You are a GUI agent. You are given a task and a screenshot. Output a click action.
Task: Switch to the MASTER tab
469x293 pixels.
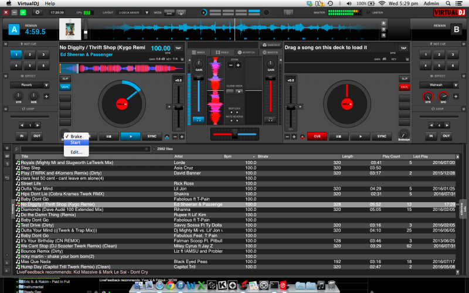tap(270, 52)
